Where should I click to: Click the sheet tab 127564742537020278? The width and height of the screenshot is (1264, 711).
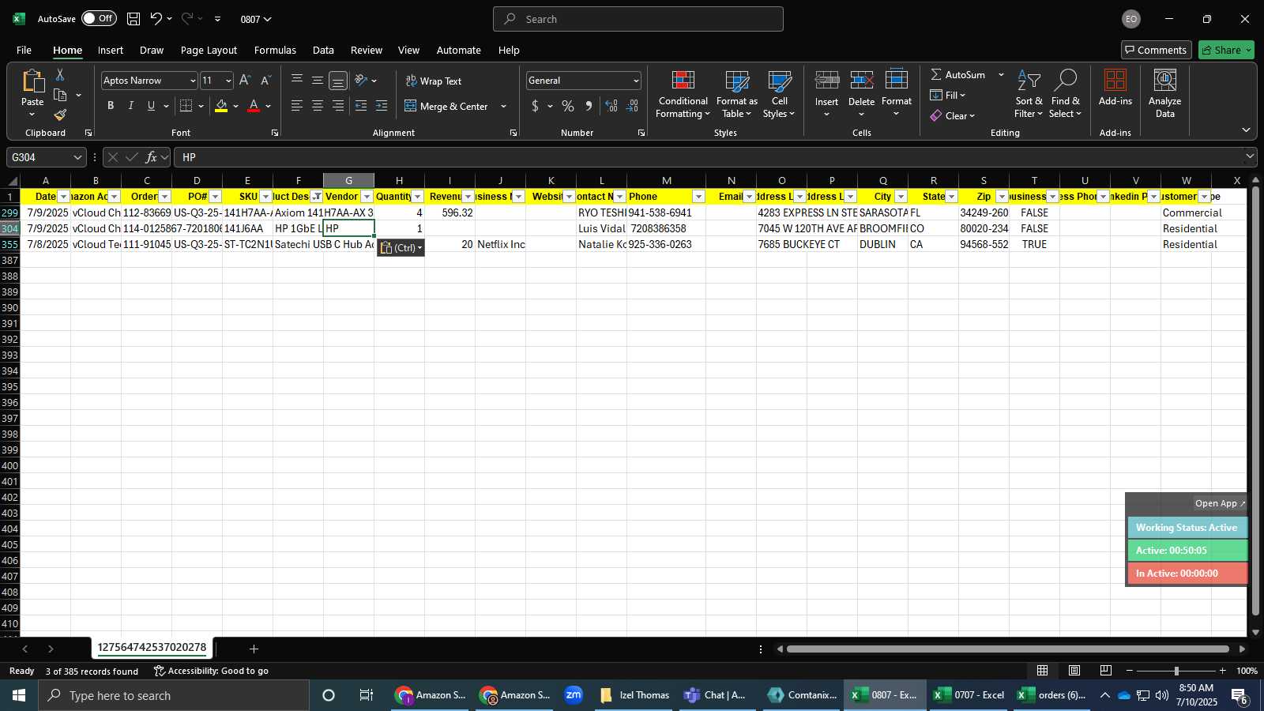(152, 648)
